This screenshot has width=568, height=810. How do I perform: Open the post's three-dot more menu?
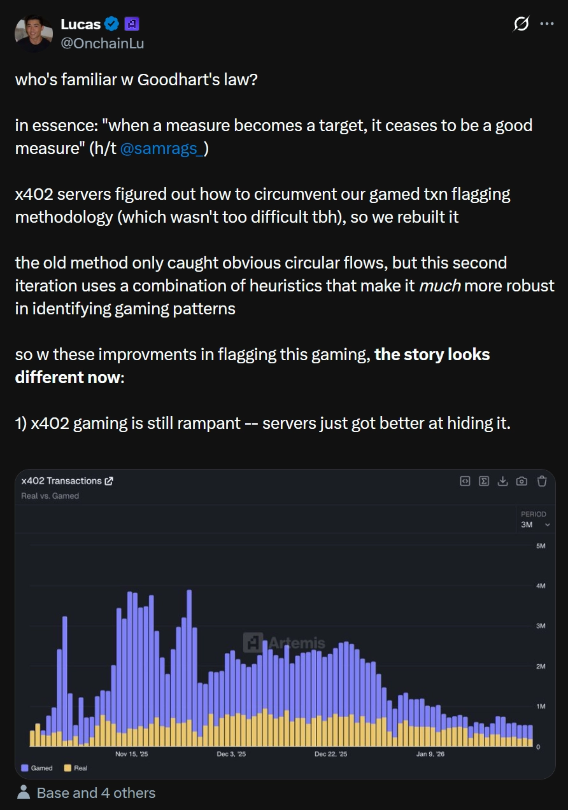coord(546,24)
